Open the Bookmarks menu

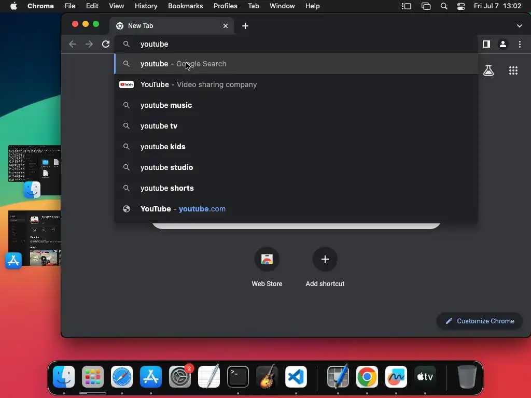(x=185, y=6)
